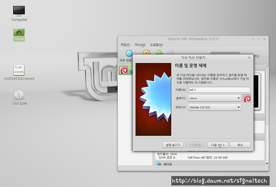Close the 가상 머신 만들기 dialog
Screen dimensions: 276x187
[x=249, y=58]
